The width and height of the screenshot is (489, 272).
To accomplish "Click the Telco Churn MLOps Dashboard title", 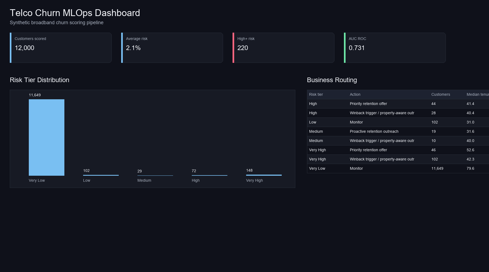I will click(75, 13).
